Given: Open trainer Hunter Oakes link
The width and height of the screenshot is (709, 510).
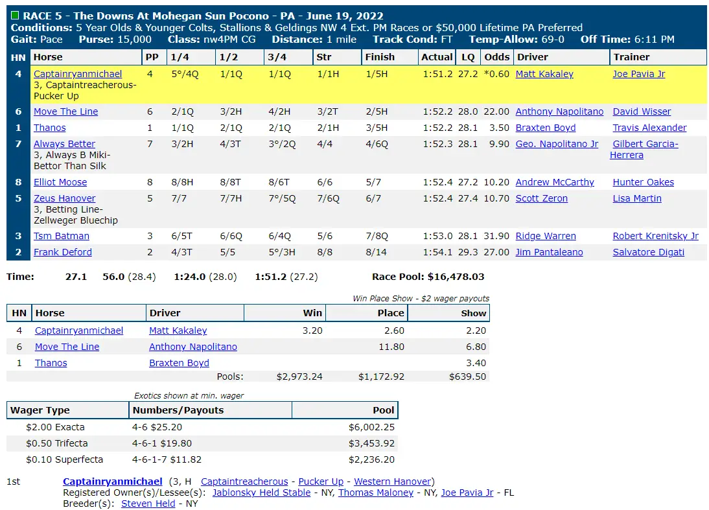Looking at the screenshot, I should pos(643,181).
